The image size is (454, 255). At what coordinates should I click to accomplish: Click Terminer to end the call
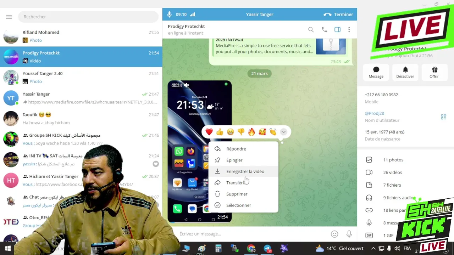[x=338, y=15]
